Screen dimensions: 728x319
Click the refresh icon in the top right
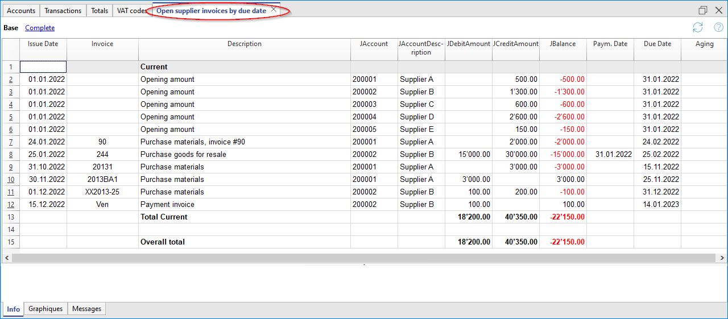(x=697, y=28)
